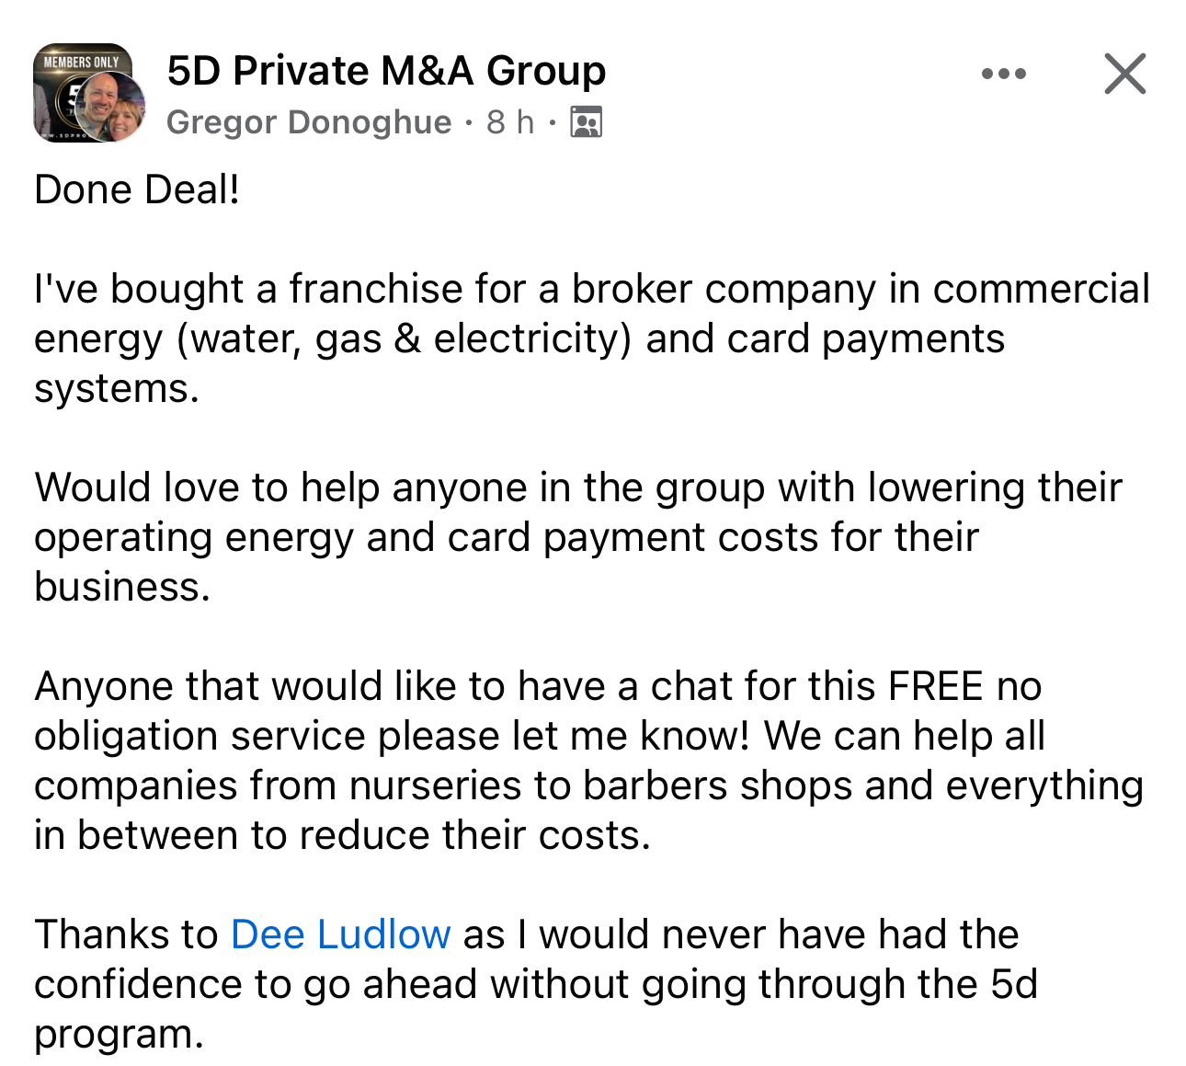The height and width of the screenshot is (1066, 1186).
Task: Open the Dee Ludlow tagged profile link
Action: click(341, 934)
